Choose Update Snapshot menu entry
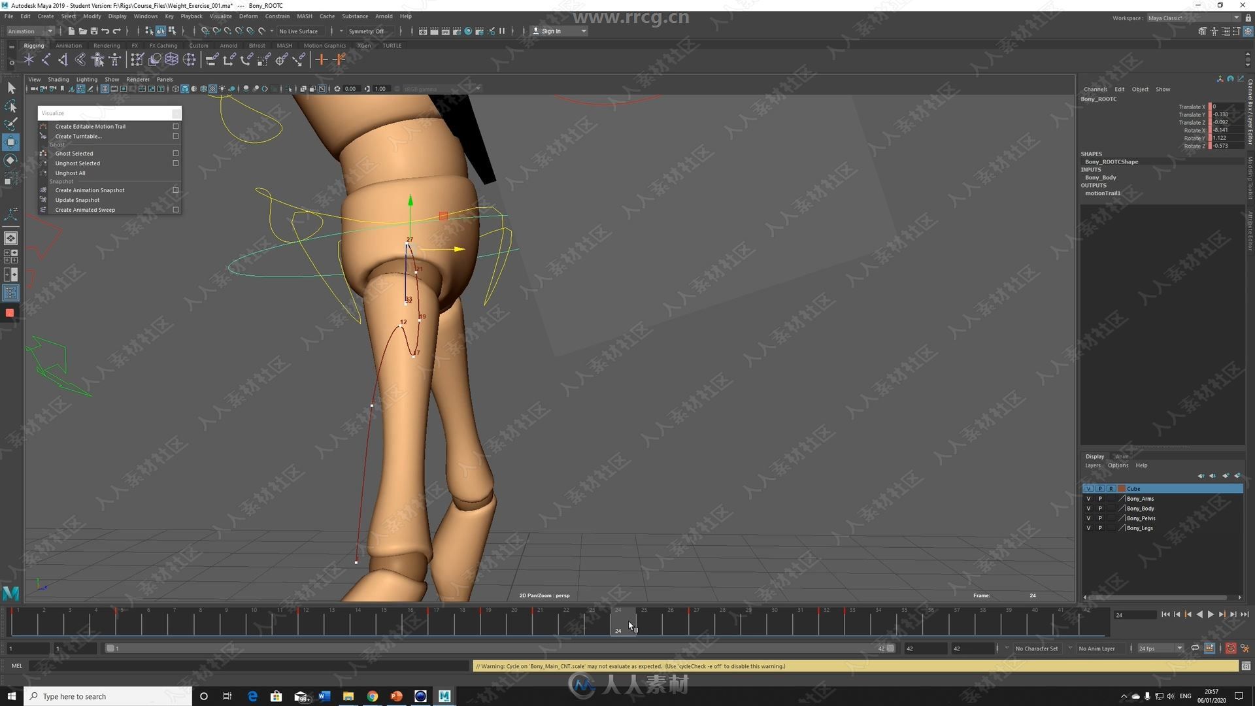1255x706 pixels. click(77, 199)
